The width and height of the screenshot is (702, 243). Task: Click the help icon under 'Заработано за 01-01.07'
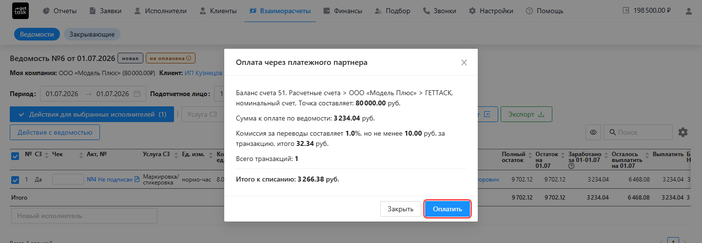tap(571, 166)
